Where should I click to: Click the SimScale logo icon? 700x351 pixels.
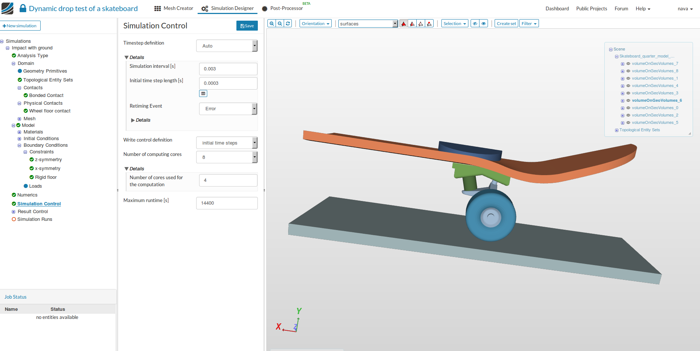coord(7,8)
